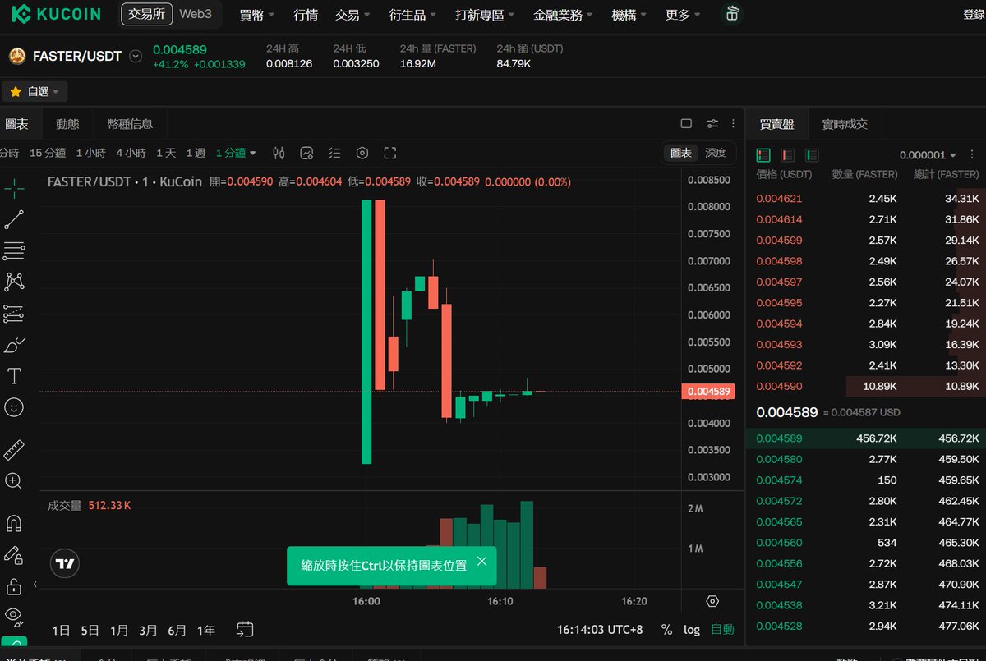986x661 pixels.
Task: Expand the 衍生品 menu
Action: [412, 15]
